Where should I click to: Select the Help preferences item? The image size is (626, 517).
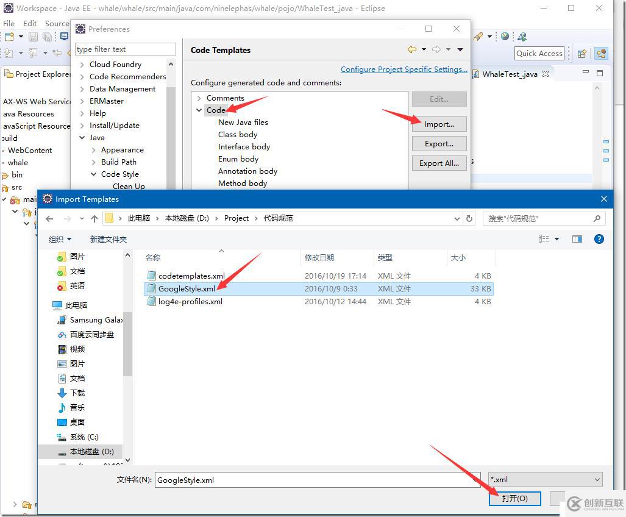98,113
